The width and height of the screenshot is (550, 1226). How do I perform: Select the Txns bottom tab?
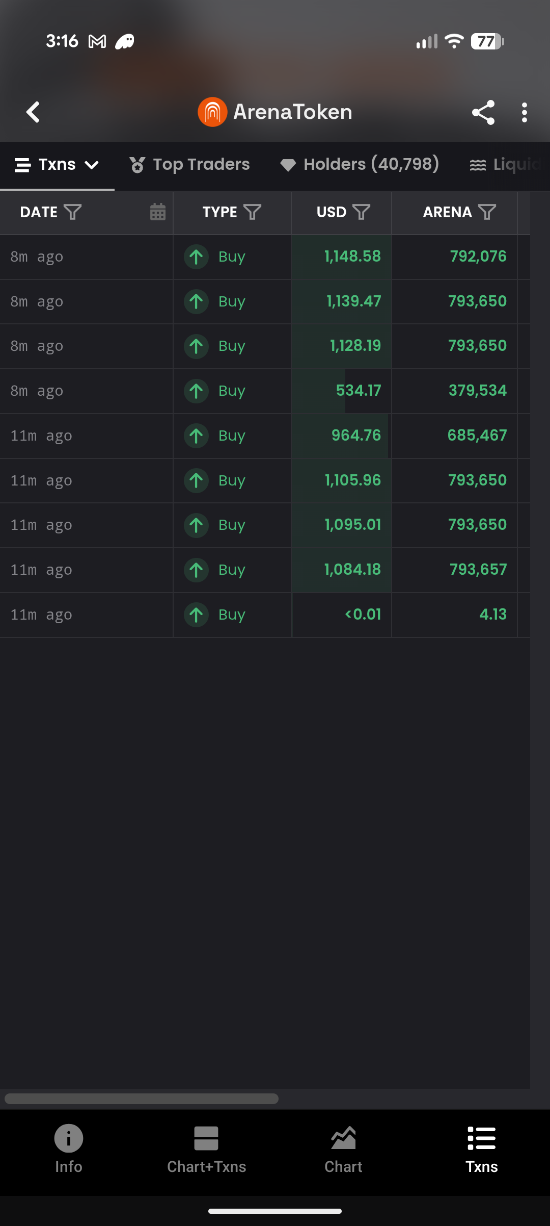tap(481, 1150)
